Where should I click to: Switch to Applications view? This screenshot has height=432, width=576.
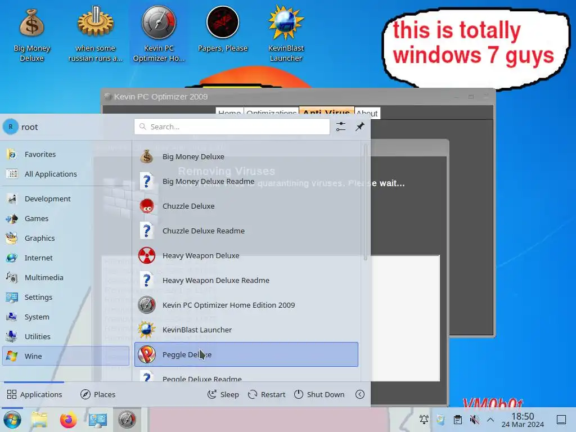point(34,394)
